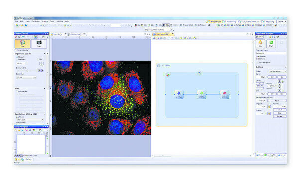This screenshot has height=180, width=299.
Task: Click the Set button next to End value
Action: [272, 94]
